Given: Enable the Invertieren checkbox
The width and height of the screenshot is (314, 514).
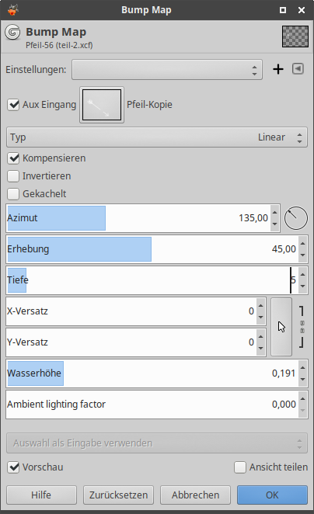Looking at the screenshot, I should click(13, 176).
